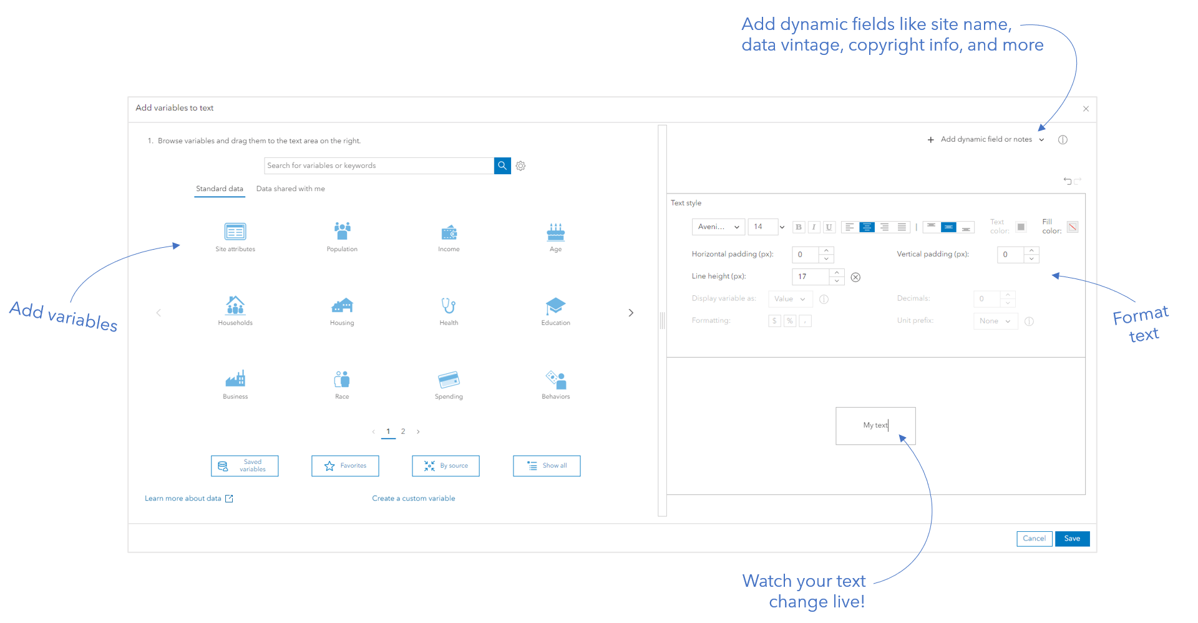
Task: Click the undo arrow icon
Action: (1068, 181)
